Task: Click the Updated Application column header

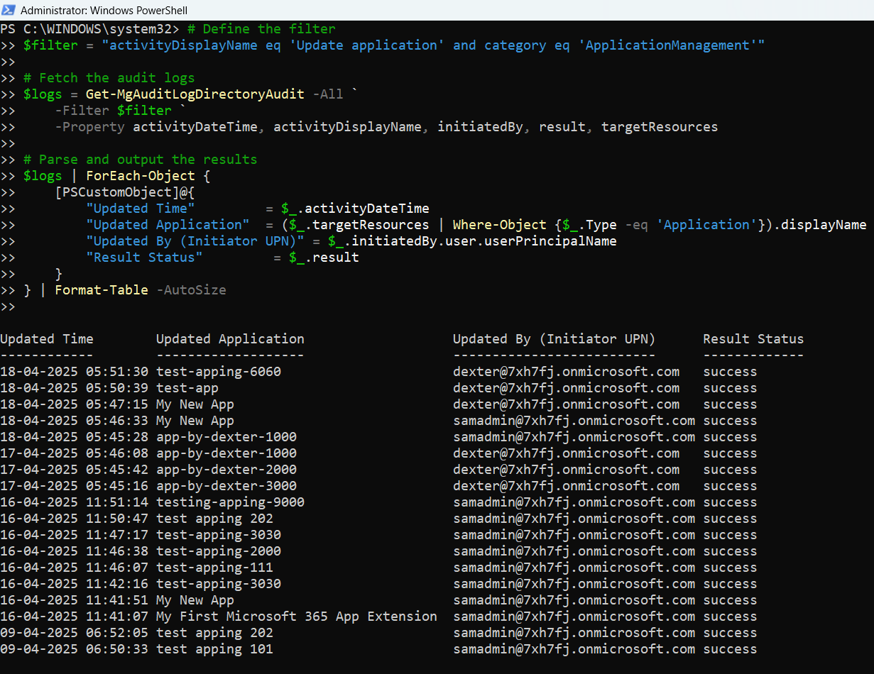Action: [230, 339]
